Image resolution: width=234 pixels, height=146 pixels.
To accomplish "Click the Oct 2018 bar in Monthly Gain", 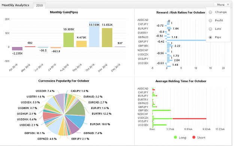I will pos(94,34).
